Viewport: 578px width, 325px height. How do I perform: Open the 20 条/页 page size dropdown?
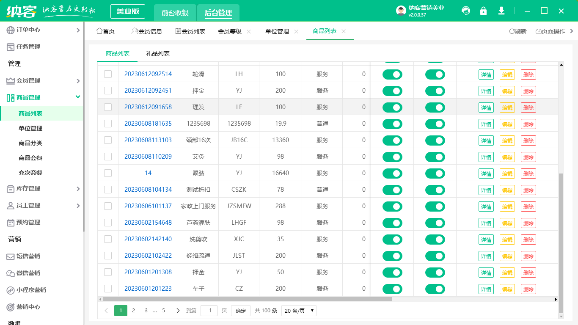[298, 310]
